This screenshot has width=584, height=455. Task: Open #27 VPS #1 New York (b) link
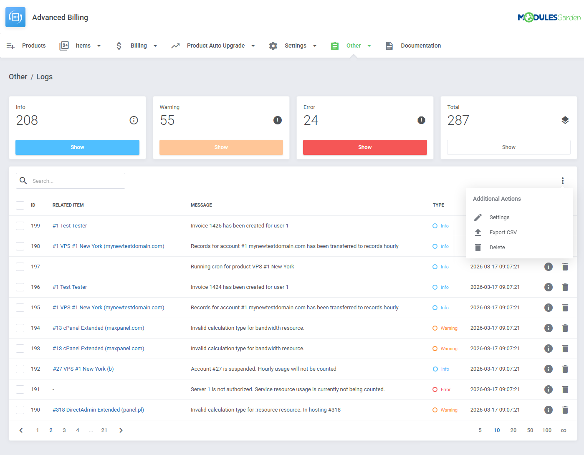[x=83, y=369]
